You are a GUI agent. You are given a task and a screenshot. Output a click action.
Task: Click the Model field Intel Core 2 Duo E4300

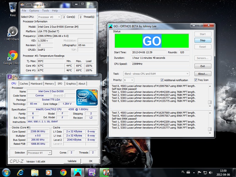coord(65,27)
